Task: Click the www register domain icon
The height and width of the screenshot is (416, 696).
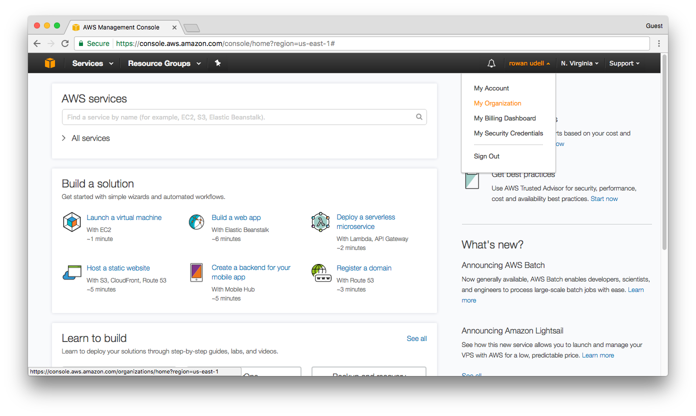Action: (x=321, y=273)
